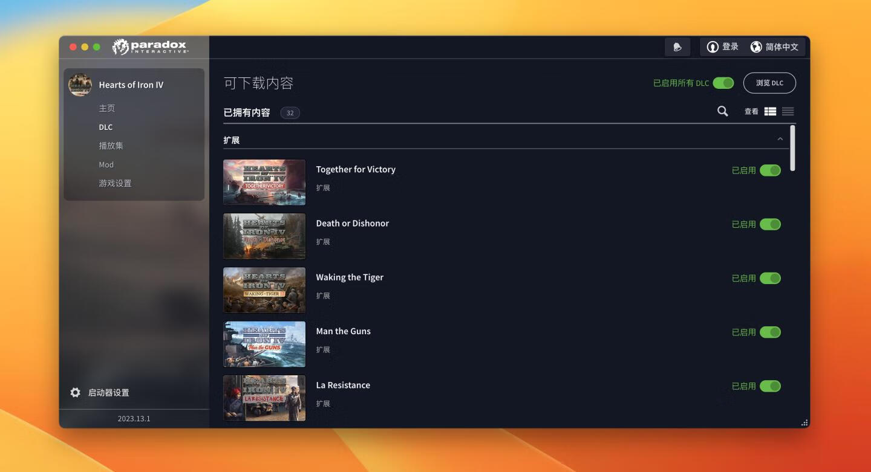Click the Paradox Interactive logo
Image resolution: width=871 pixels, height=472 pixels.
(x=151, y=47)
